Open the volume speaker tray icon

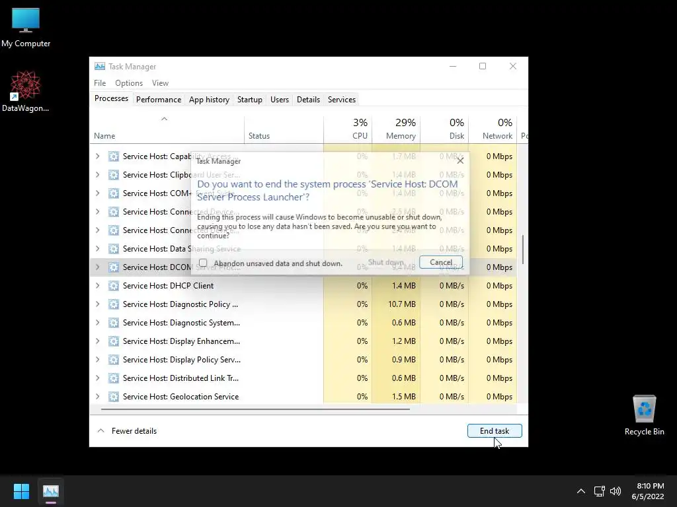click(x=616, y=491)
